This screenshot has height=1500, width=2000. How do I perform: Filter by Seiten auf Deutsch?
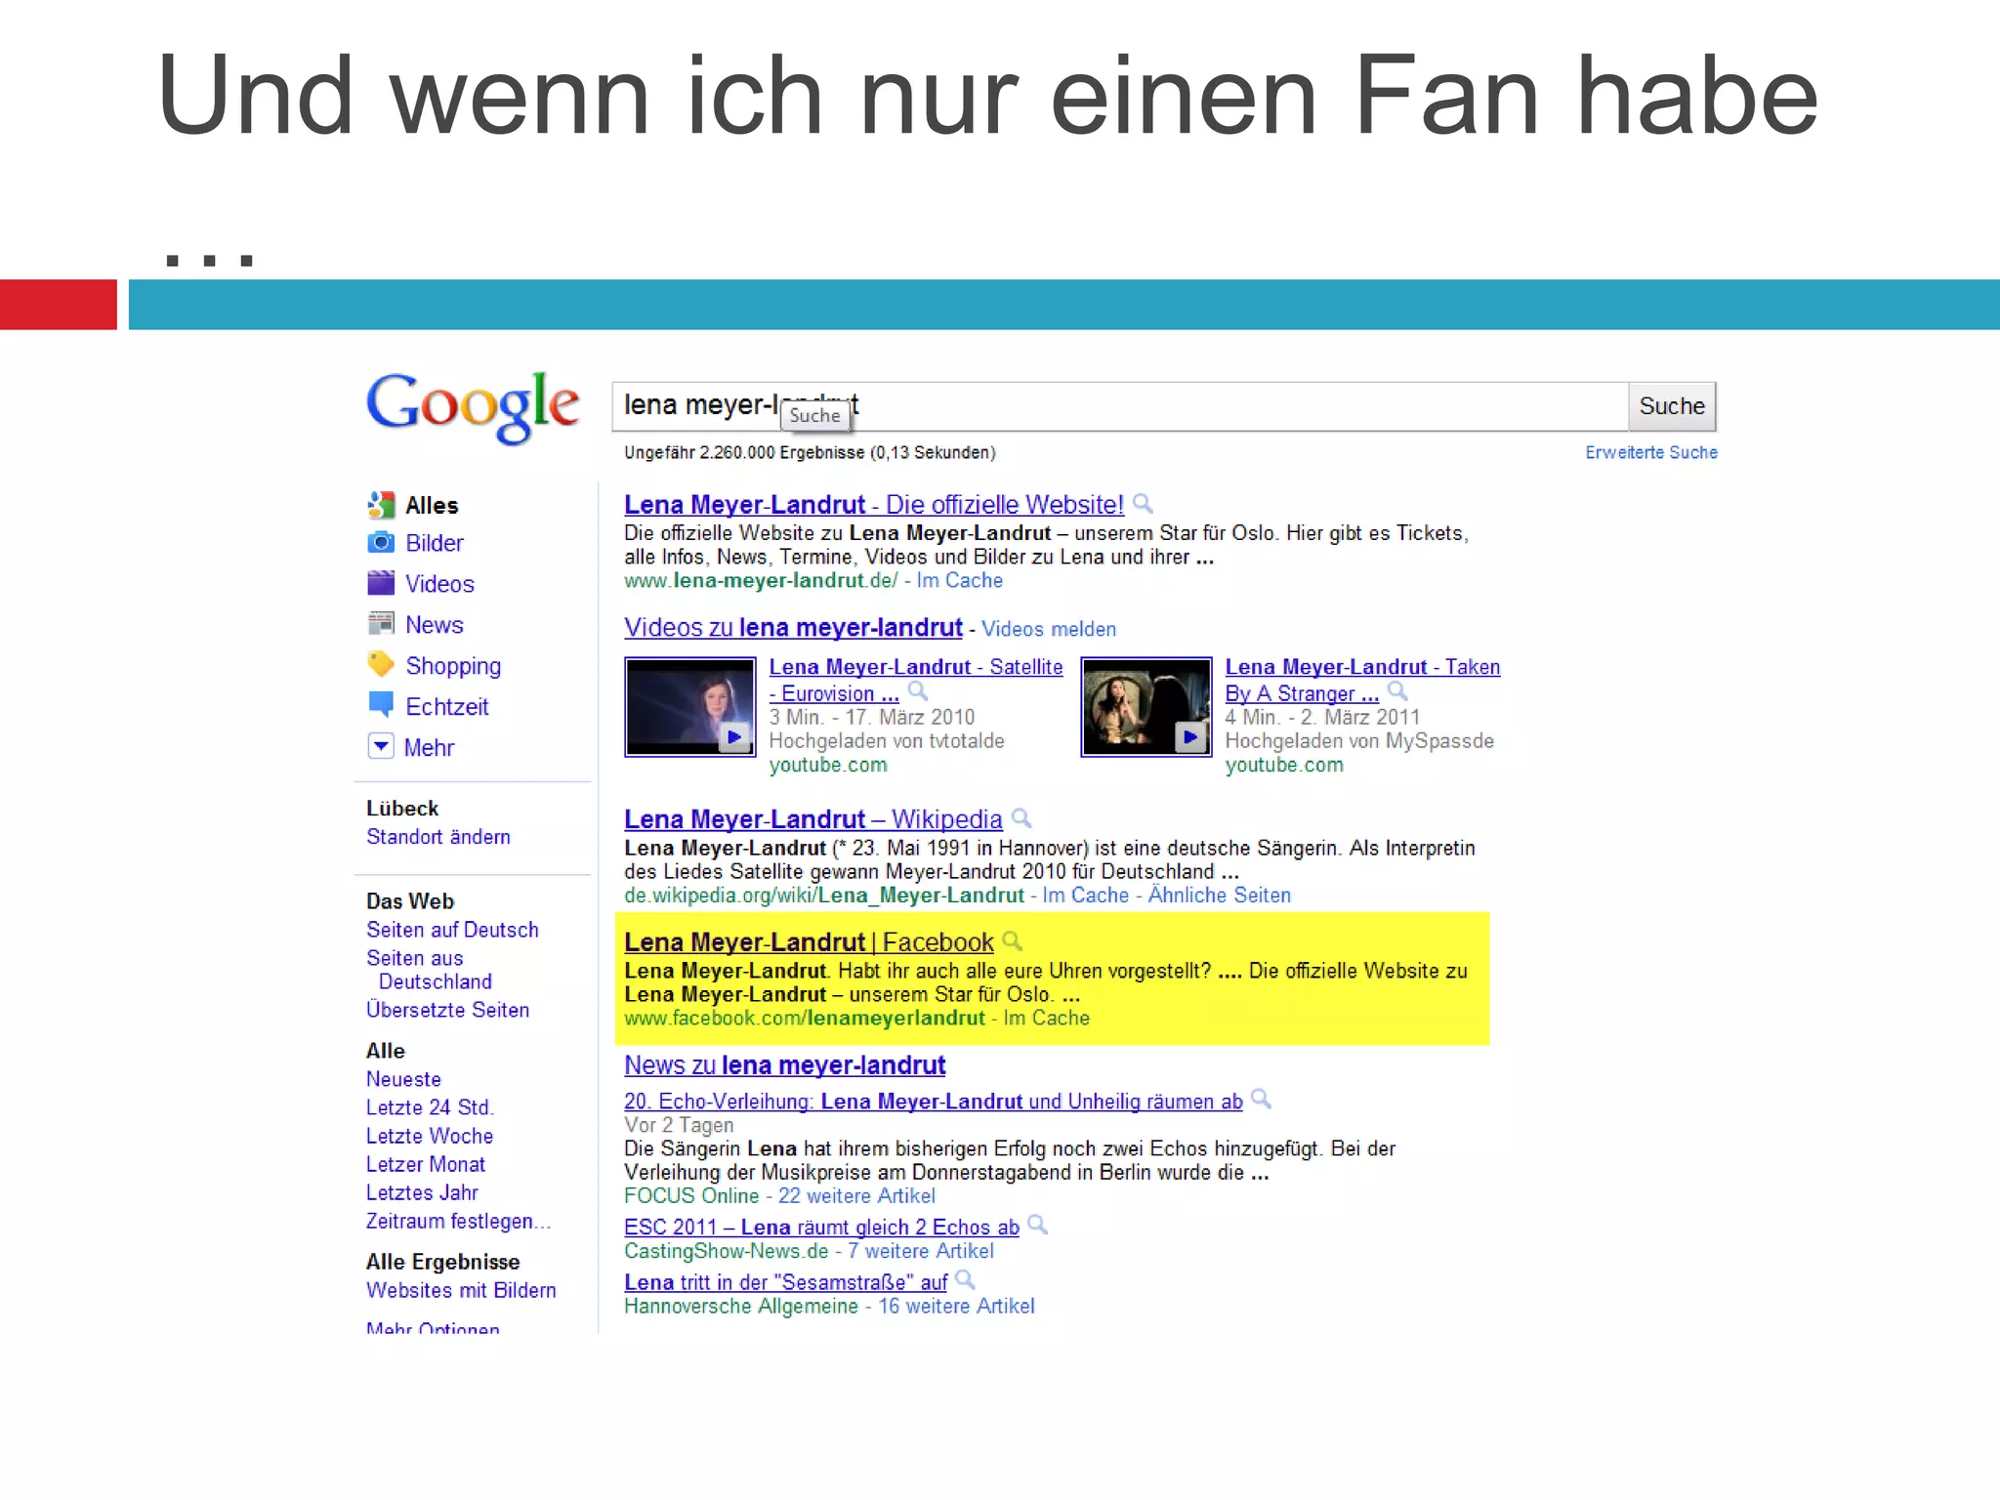point(452,930)
